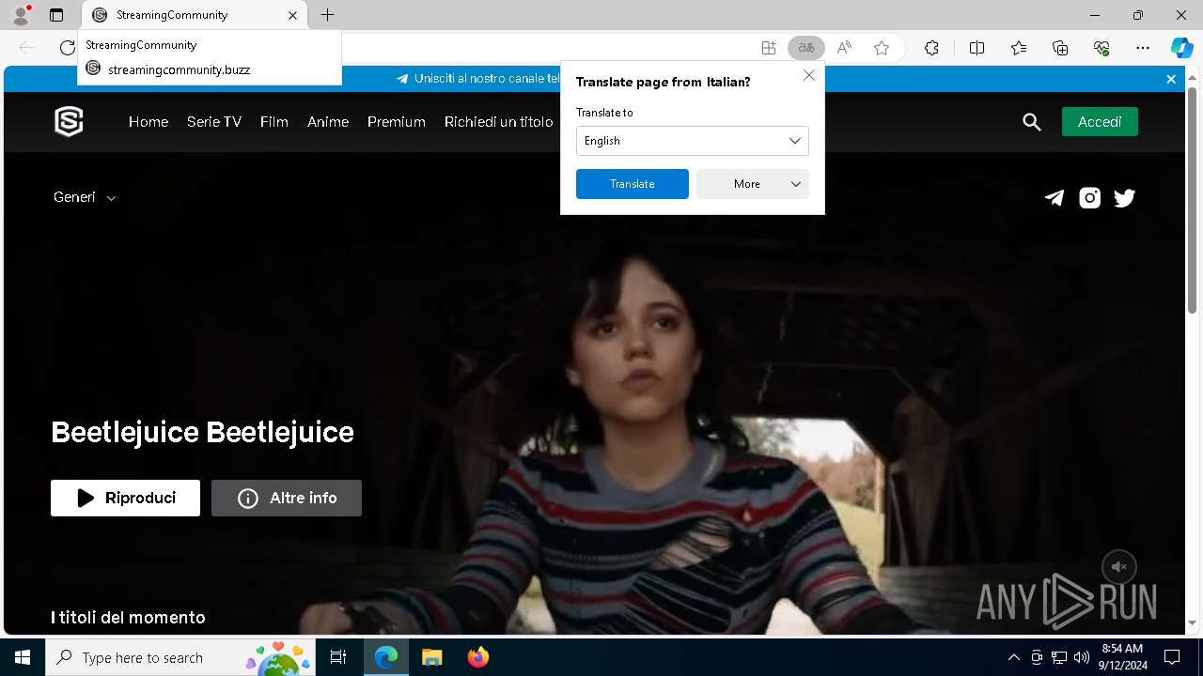Open the Telegram social icon
This screenshot has width=1203, height=676.
point(1055,197)
